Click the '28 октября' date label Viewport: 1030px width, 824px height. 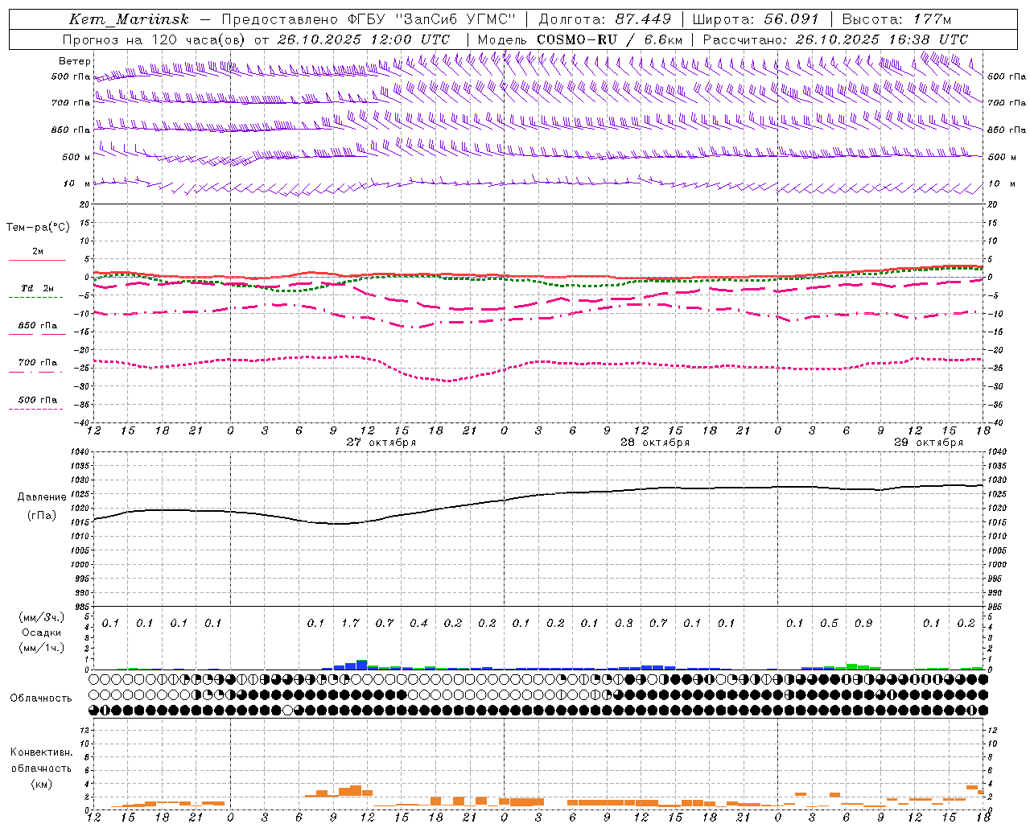[x=655, y=443]
